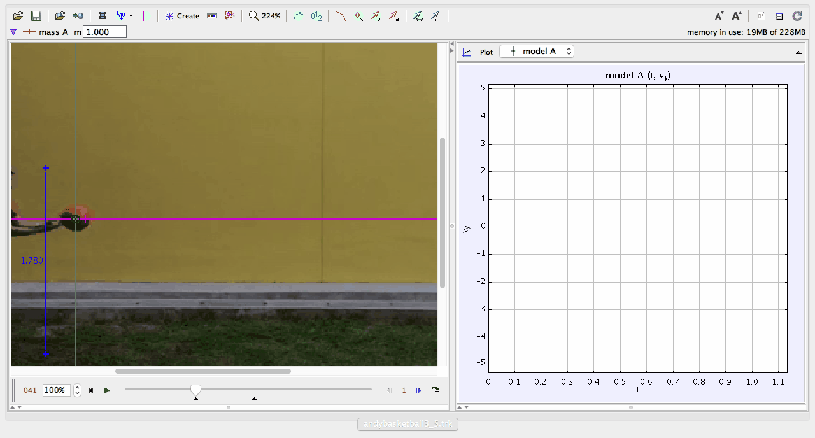Open clip settings filmstrip icon
The height and width of the screenshot is (438, 815).
(x=103, y=16)
